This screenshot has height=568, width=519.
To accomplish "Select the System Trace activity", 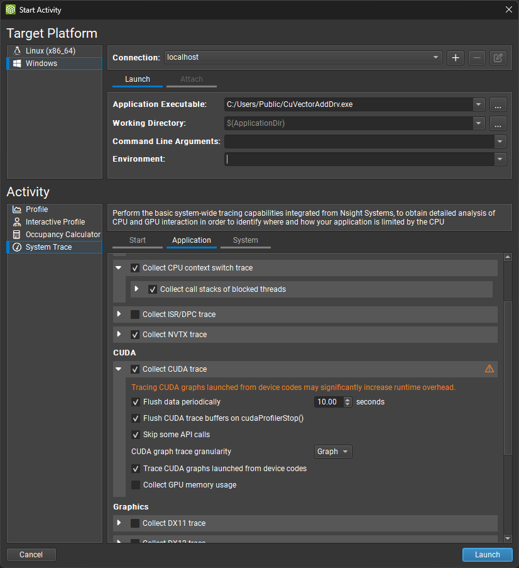I will click(x=49, y=247).
